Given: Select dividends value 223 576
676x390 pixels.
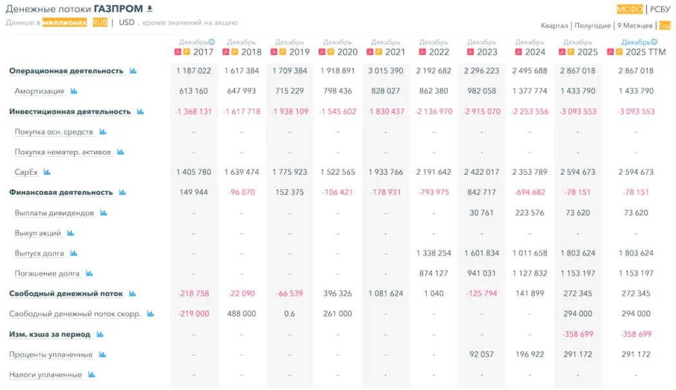Looking at the screenshot, I should (x=529, y=213).
